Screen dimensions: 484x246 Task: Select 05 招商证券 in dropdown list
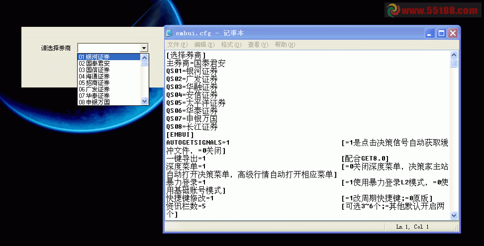click(x=109, y=82)
